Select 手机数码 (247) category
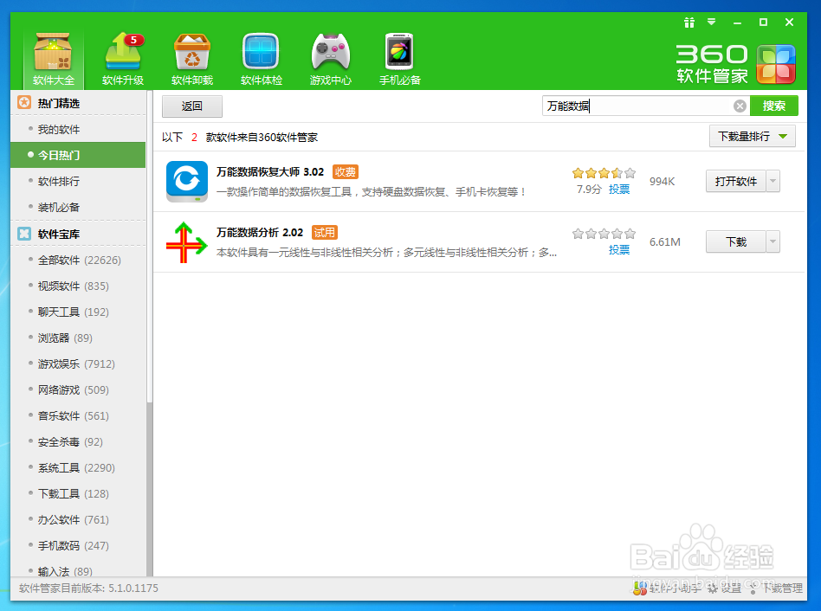821x611 pixels. point(78,545)
